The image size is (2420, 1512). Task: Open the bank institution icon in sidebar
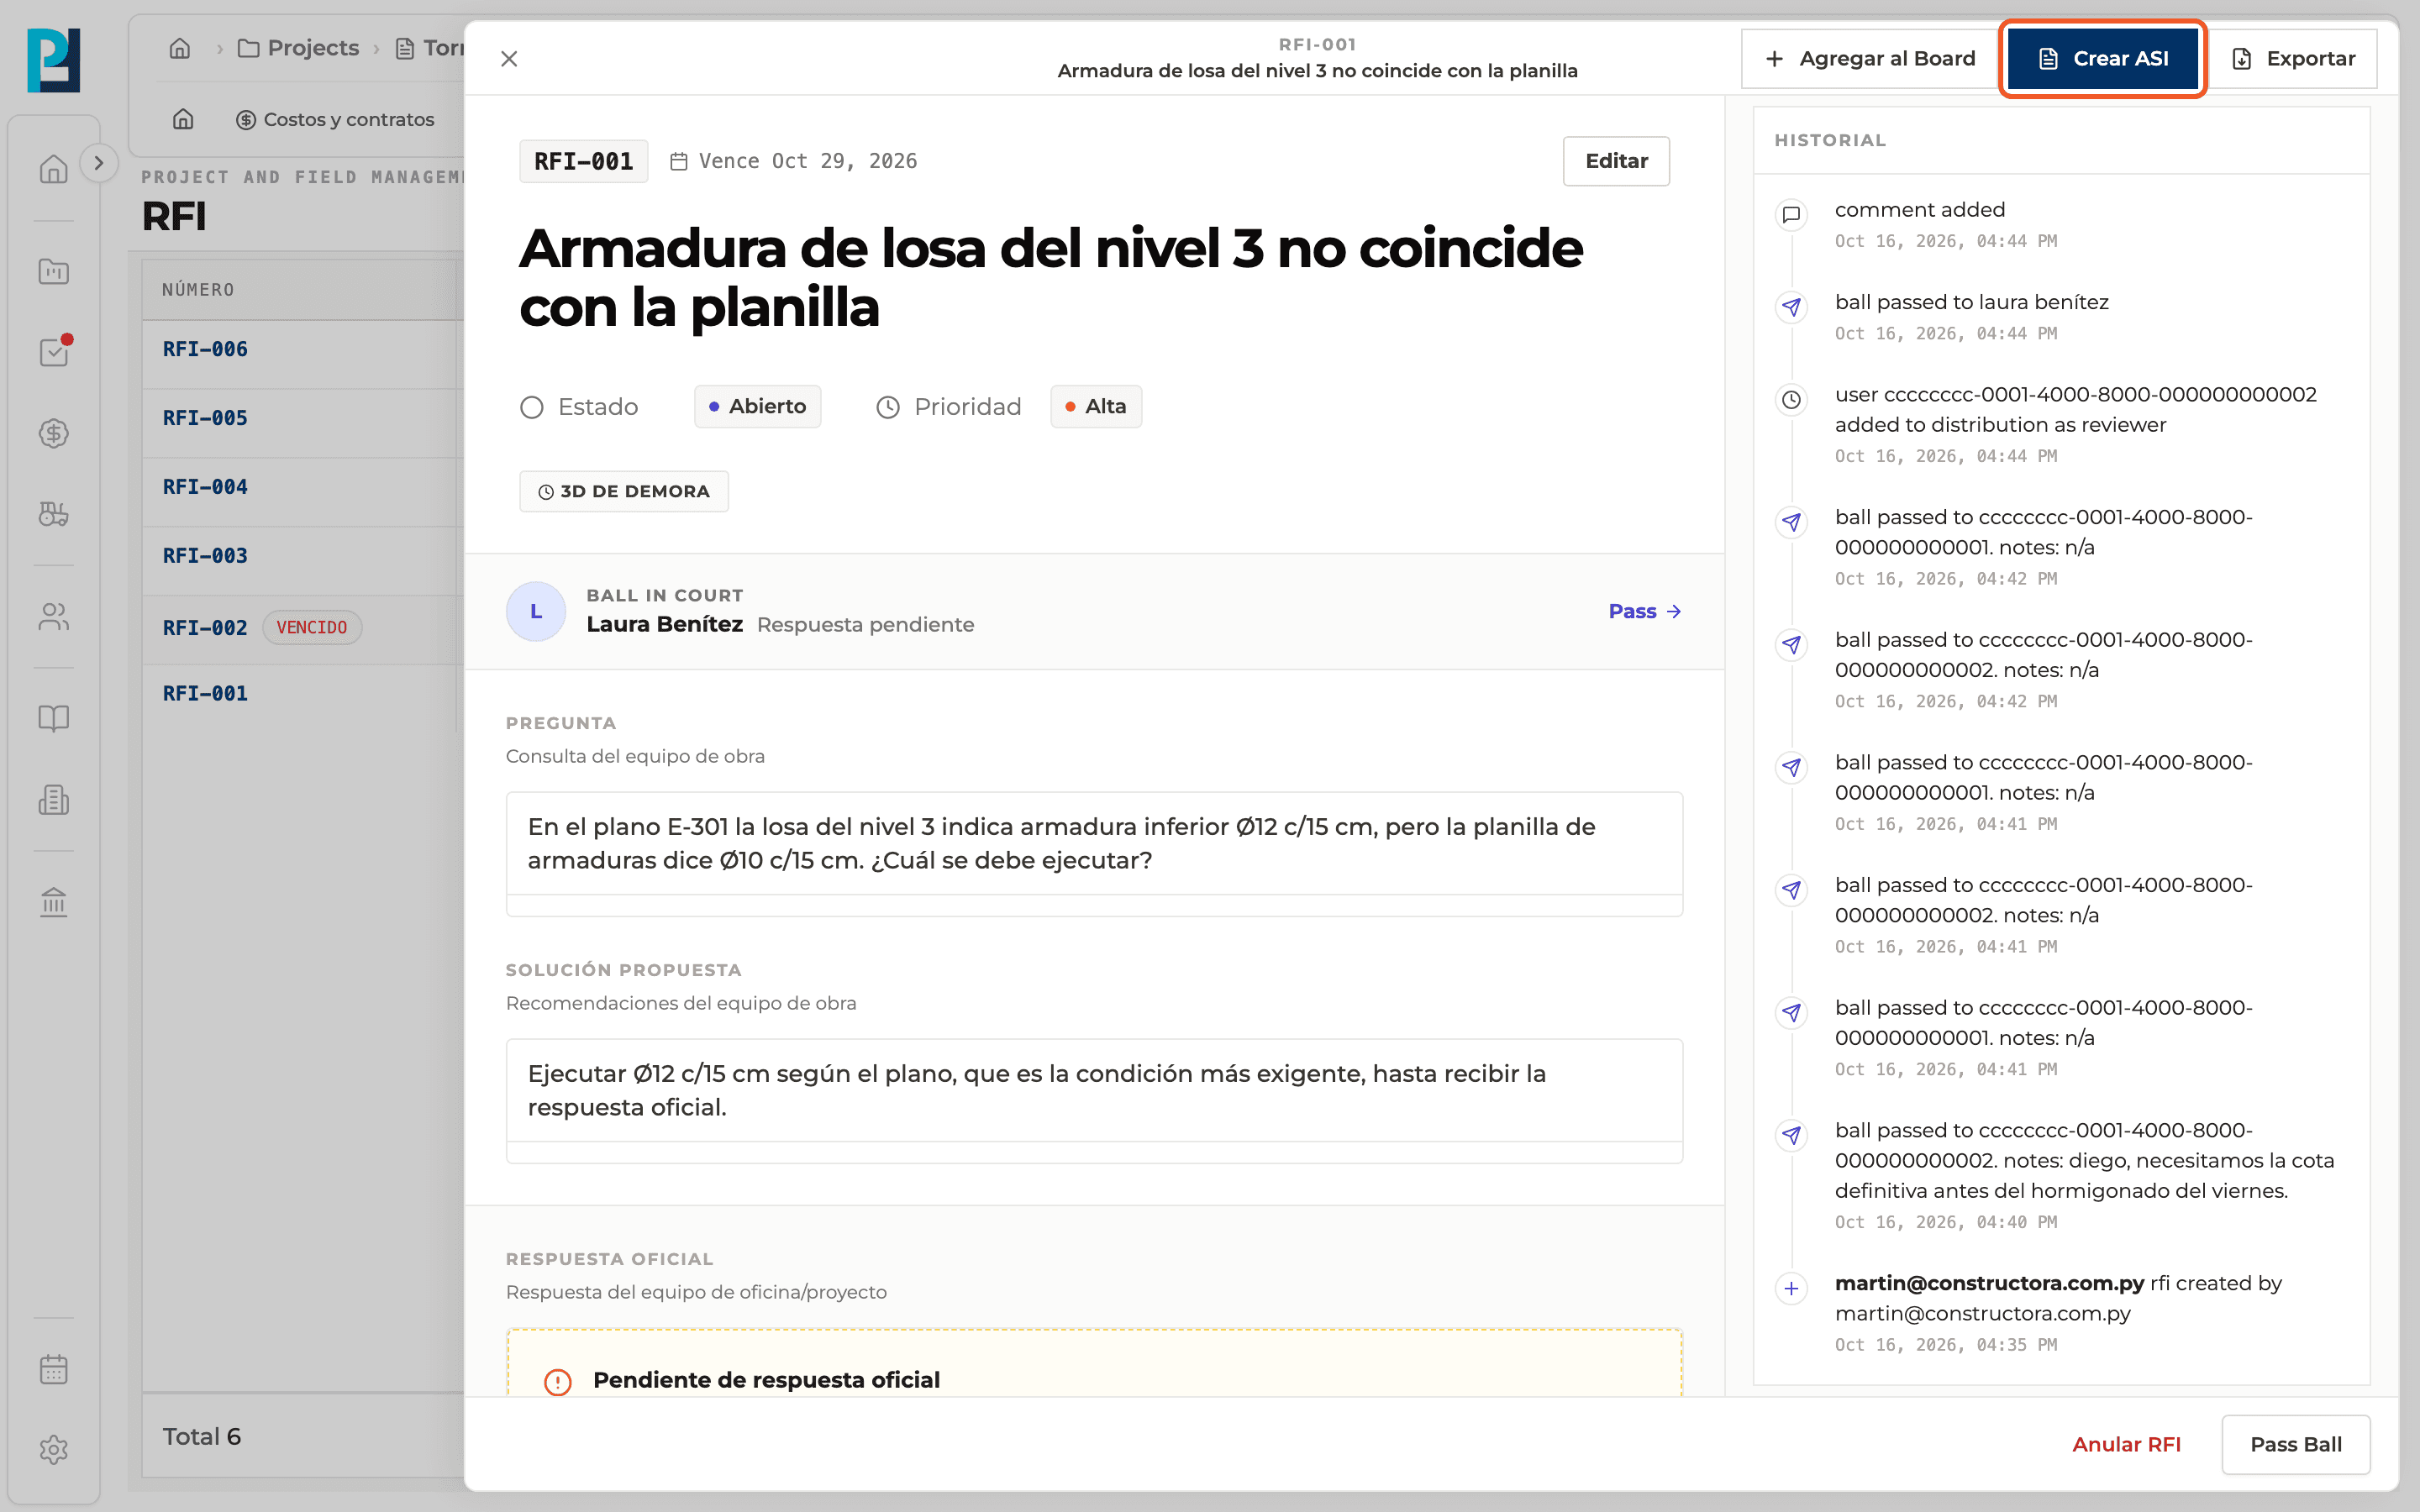(54, 902)
